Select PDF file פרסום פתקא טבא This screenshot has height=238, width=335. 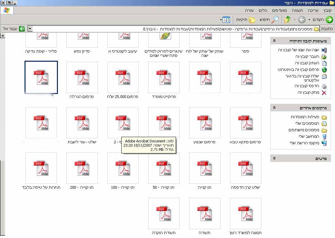pyautogui.click(x=246, y=123)
